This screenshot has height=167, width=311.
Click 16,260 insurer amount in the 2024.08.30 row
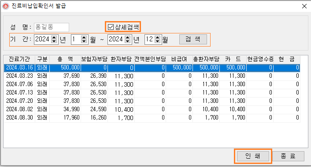coord(98,117)
